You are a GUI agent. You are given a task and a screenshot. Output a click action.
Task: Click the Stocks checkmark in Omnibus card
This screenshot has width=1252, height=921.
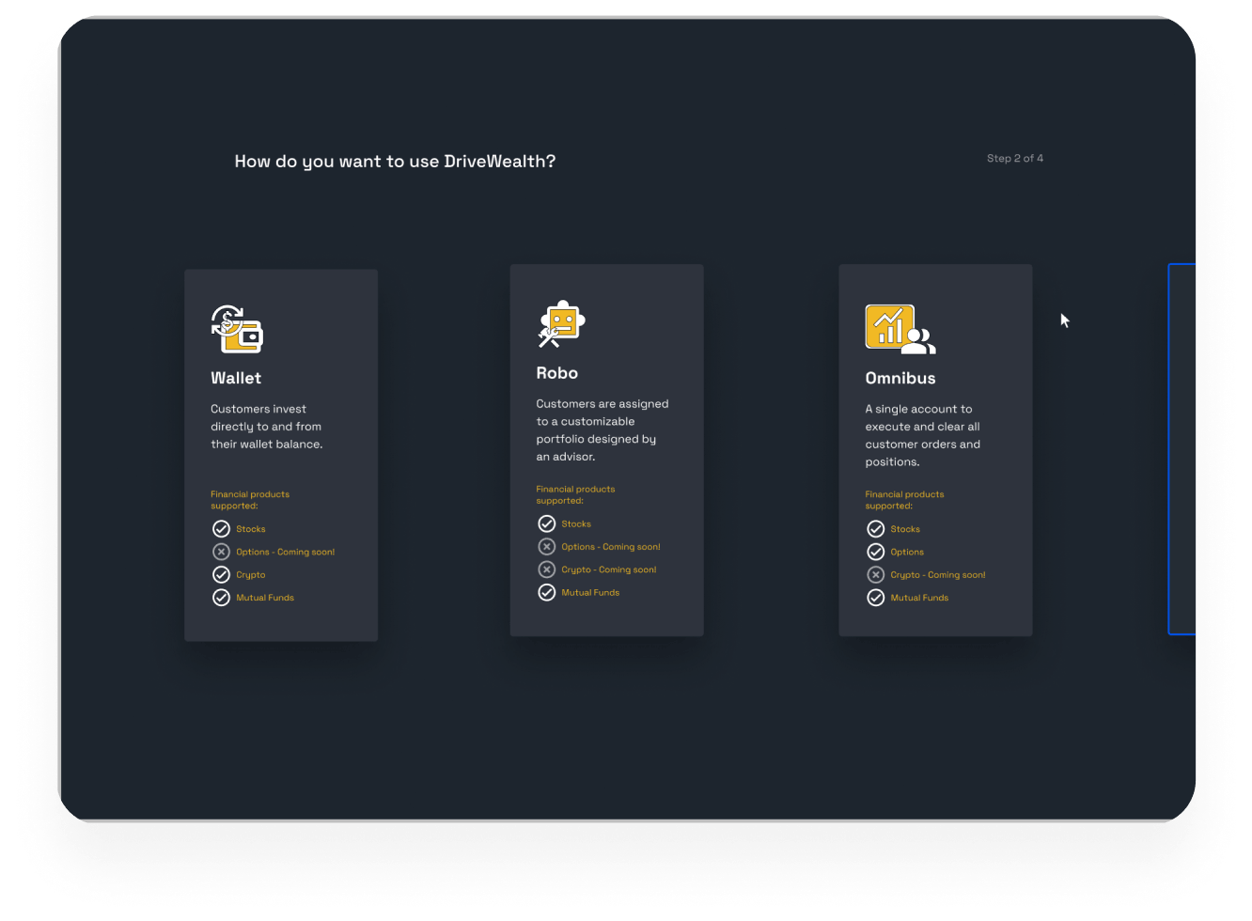(x=875, y=529)
